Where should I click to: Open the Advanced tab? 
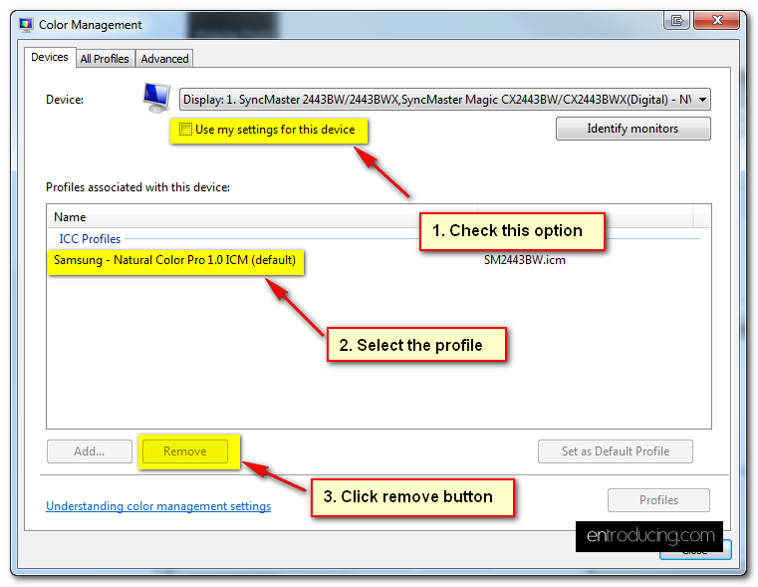pyautogui.click(x=164, y=59)
